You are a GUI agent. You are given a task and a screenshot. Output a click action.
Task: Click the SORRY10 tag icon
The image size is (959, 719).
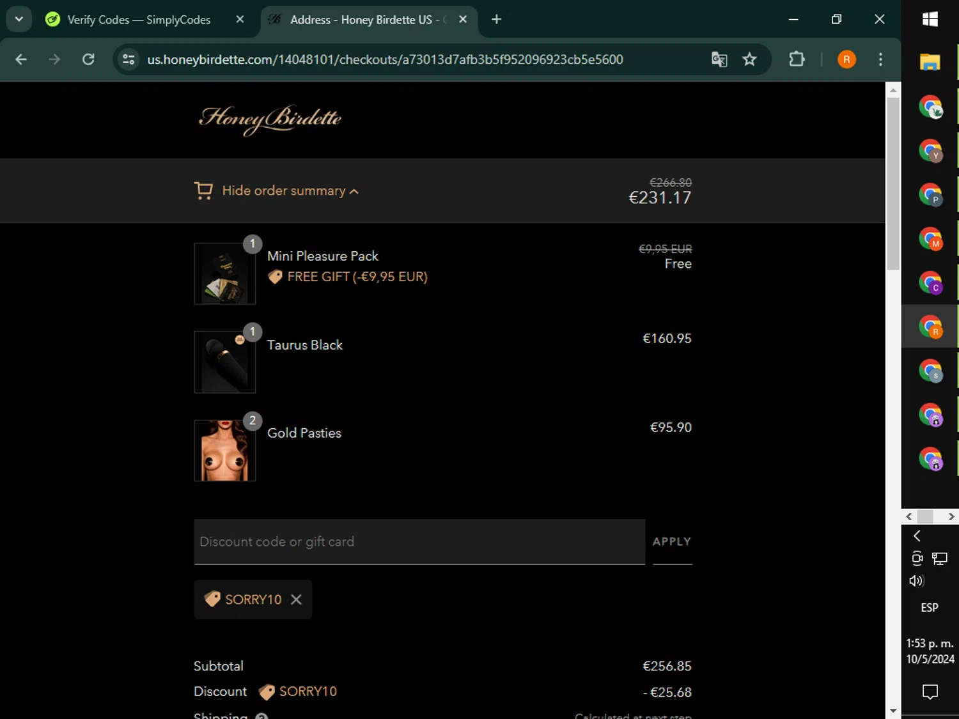pyautogui.click(x=212, y=599)
